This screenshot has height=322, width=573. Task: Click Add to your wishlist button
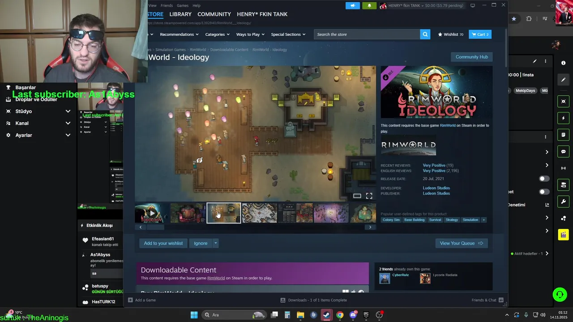[x=163, y=243]
